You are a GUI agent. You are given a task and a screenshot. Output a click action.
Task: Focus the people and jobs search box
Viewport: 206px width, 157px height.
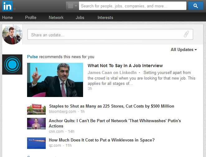(x=133, y=6)
